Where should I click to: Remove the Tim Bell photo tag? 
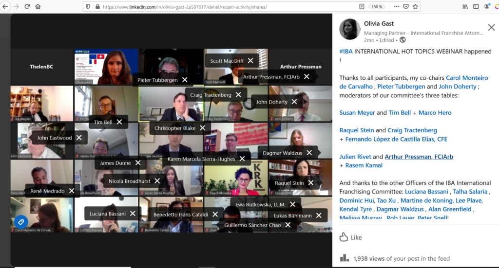pos(119,122)
